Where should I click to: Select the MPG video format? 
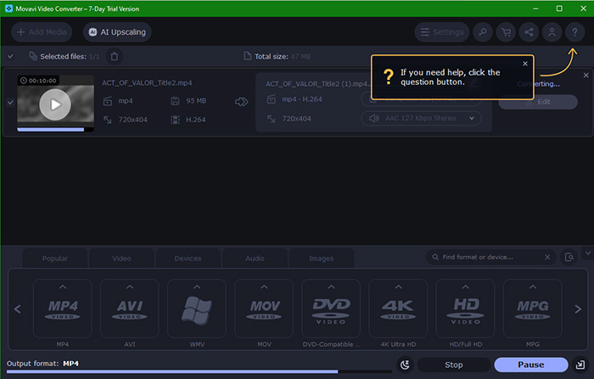(x=533, y=308)
